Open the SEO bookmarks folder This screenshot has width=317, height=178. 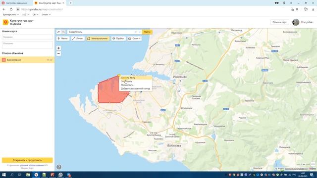pyautogui.click(x=25, y=14)
